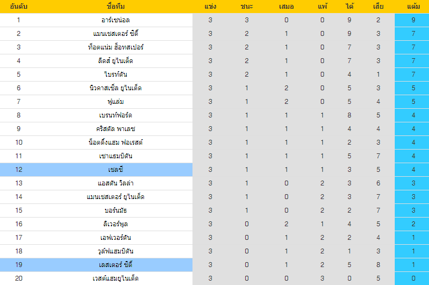
Task: Click the แต้ม column header
Action: pos(413,7)
